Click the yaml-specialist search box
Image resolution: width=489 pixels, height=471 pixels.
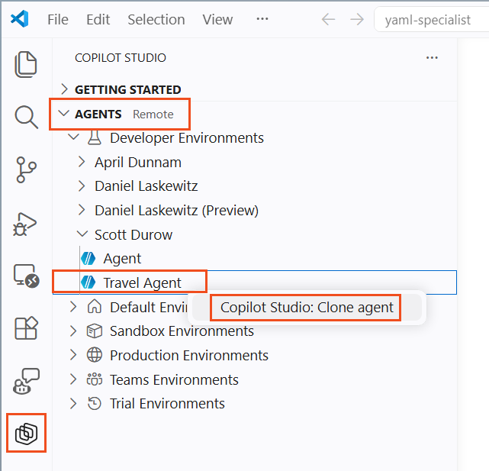[432, 20]
